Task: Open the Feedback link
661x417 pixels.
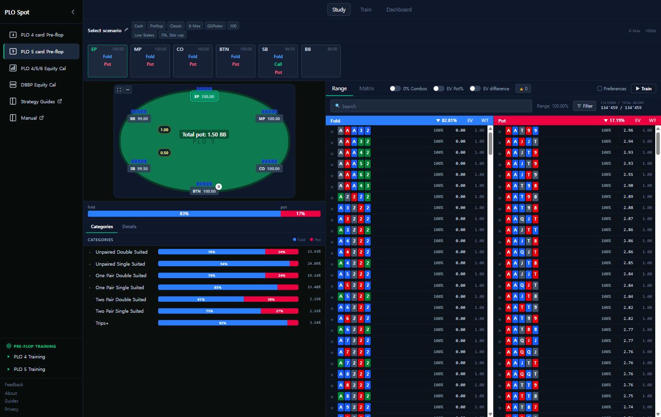Action: [x=14, y=384]
